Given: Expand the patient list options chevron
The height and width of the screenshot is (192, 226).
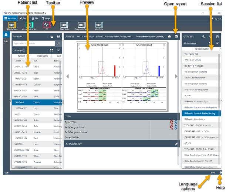Looking at the screenshot, I should pos(58,50).
